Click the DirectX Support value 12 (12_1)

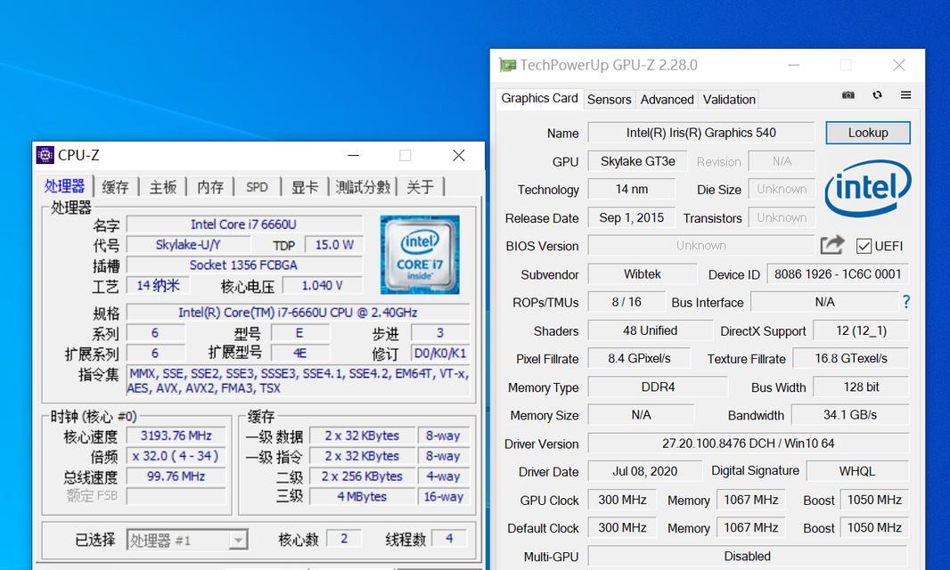[861, 330]
